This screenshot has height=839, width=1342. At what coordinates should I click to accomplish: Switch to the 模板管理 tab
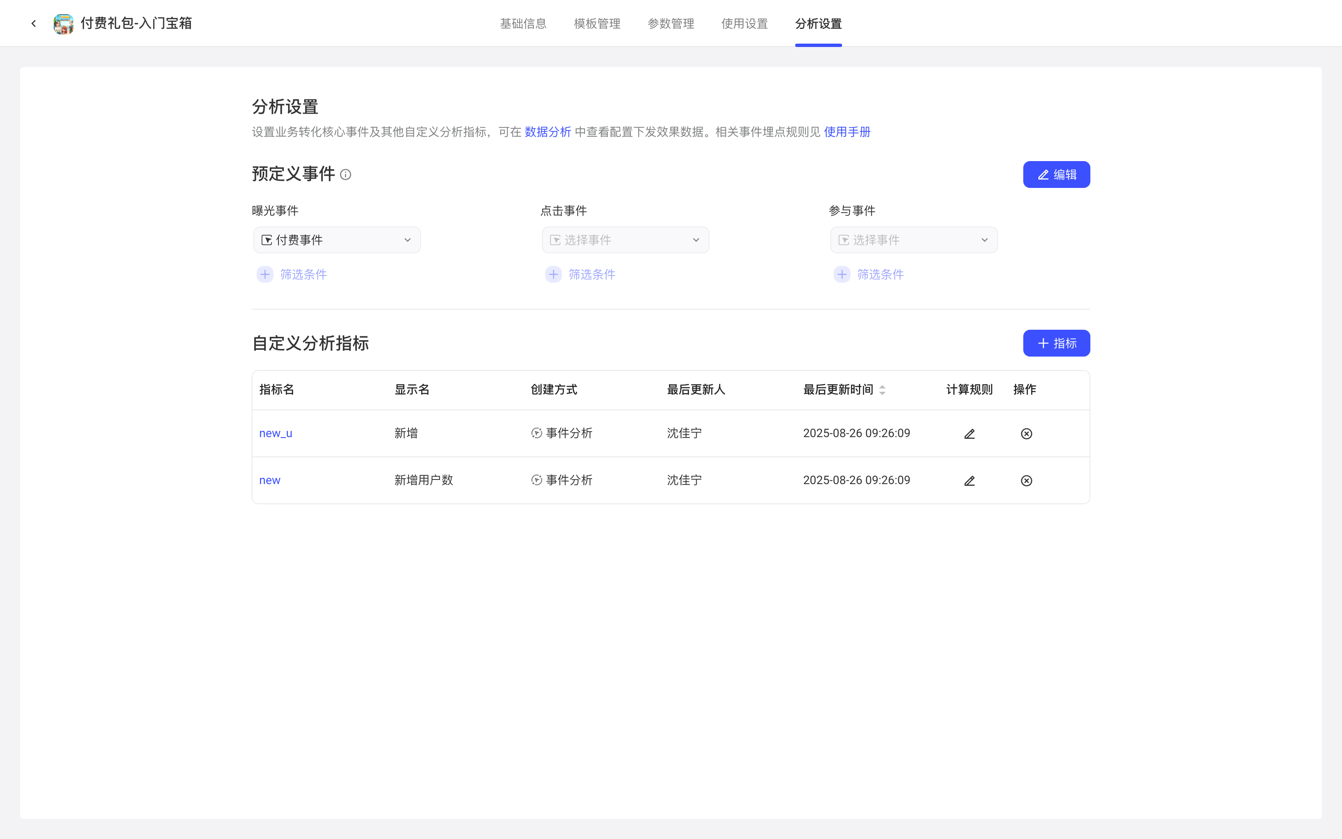(x=597, y=23)
